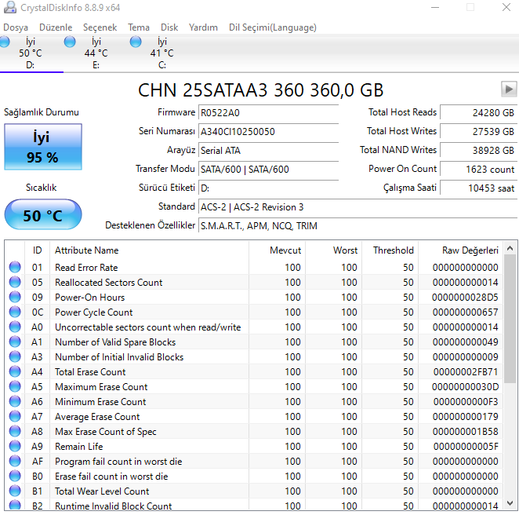This screenshot has height=515, width=519.
Task: Click status orb for Remain Life row
Action: (x=15, y=447)
